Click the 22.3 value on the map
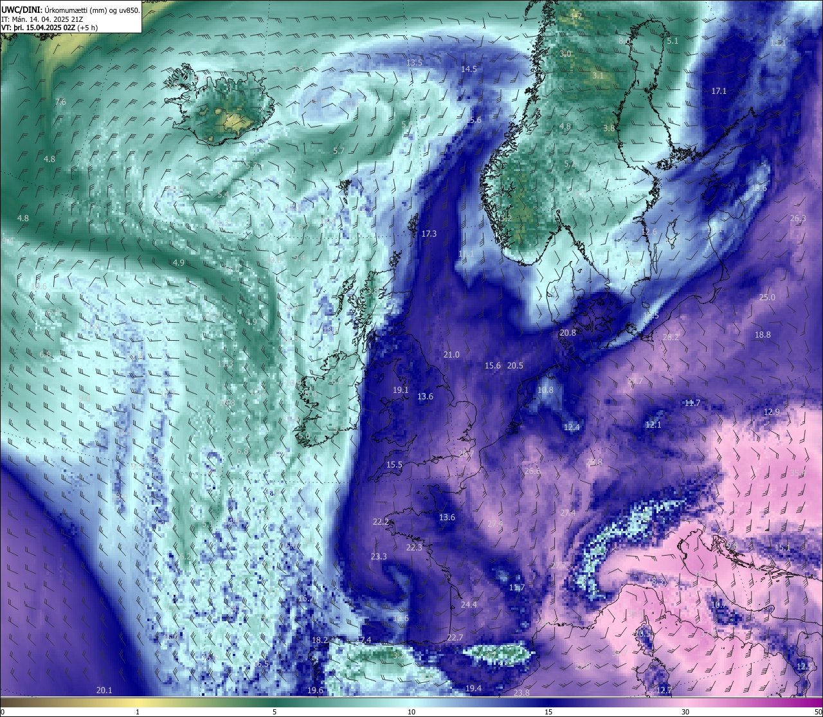The height and width of the screenshot is (717, 823). click(x=414, y=547)
